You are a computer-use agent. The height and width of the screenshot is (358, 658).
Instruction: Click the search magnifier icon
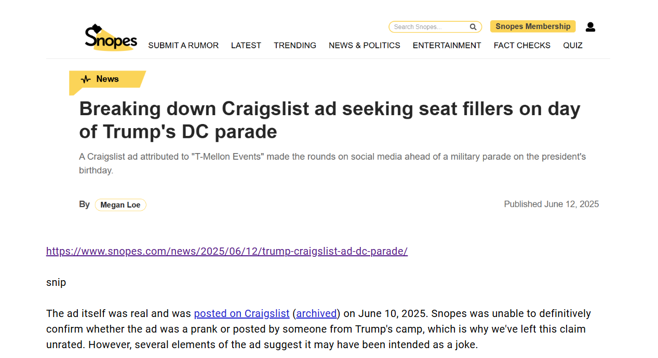pos(473,27)
